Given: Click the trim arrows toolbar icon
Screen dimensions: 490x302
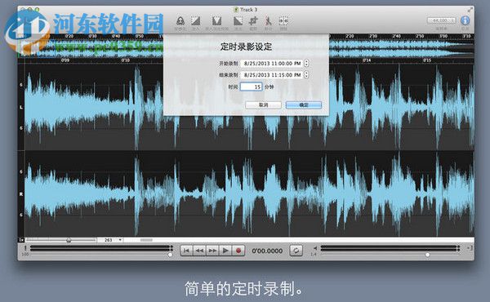Looking at the screenshot, I should pos(283,21).
